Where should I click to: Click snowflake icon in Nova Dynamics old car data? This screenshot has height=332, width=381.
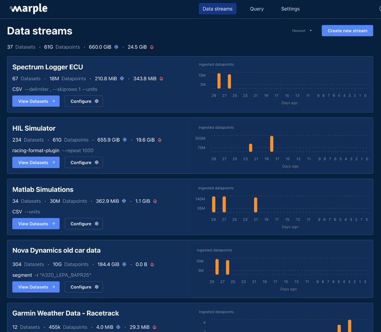[x=125, y=264]
